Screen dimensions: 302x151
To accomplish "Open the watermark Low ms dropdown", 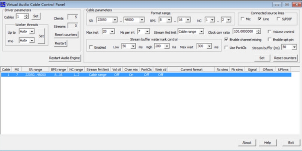I will [133, 46].
